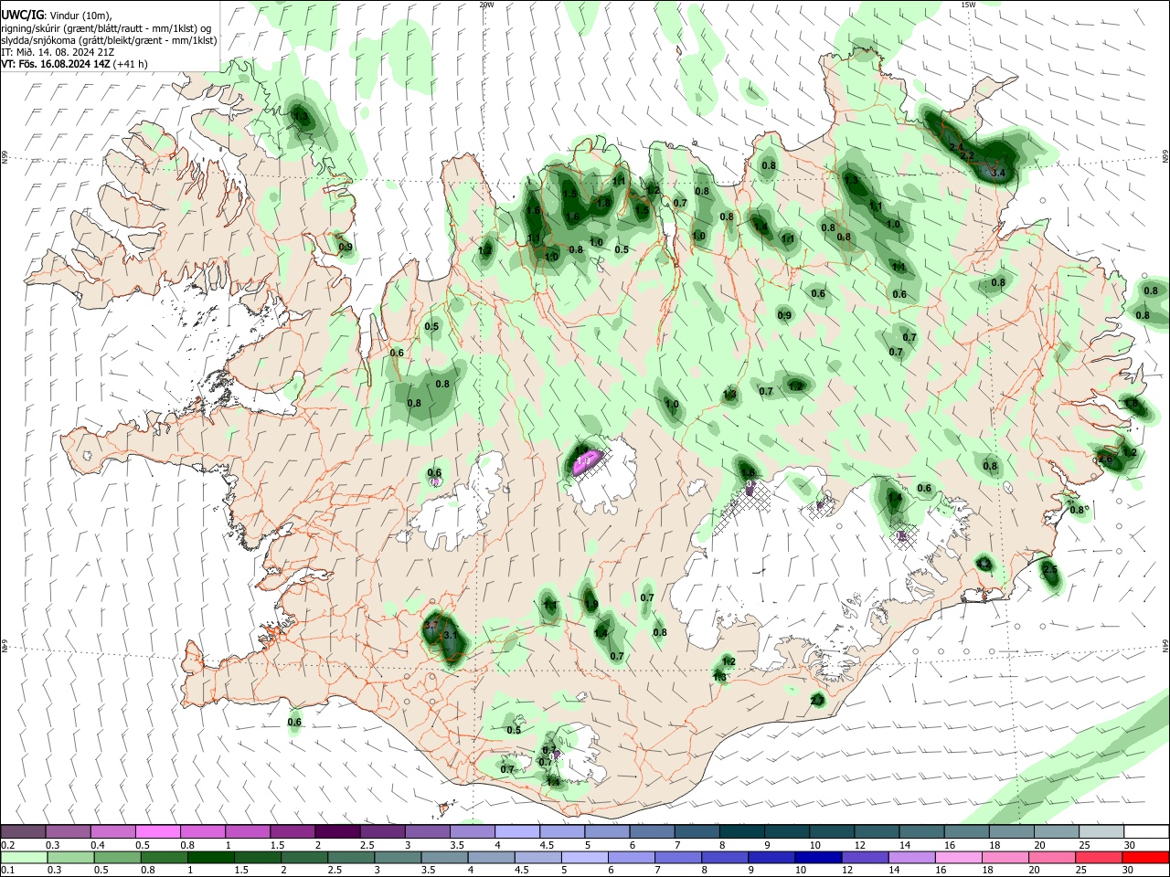Click the '0.1' label of lower legend row
The width and height of the screenshot is (1170, 877).
click(7, 871)
